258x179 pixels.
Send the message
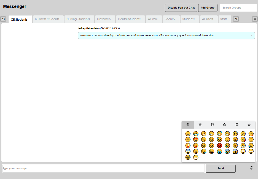click(x=221, y=168)
